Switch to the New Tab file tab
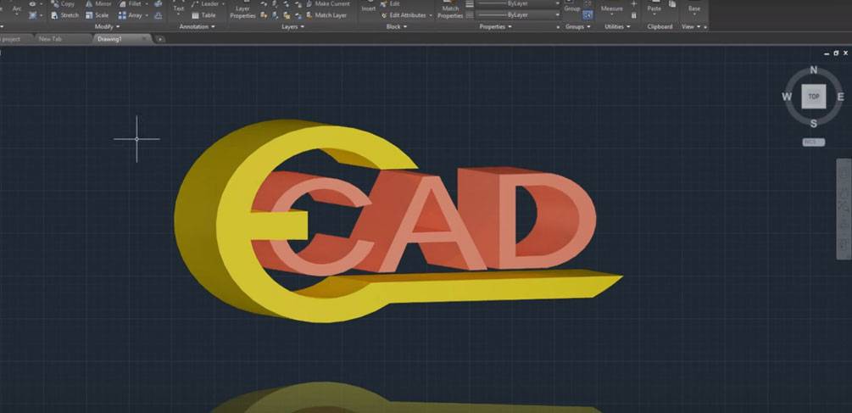This screenshot has height=413, width=852. click(50, 38)
